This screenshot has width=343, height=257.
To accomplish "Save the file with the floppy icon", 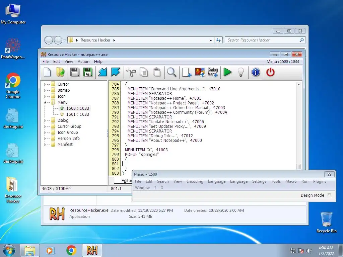I will click(x=75, y=72).
